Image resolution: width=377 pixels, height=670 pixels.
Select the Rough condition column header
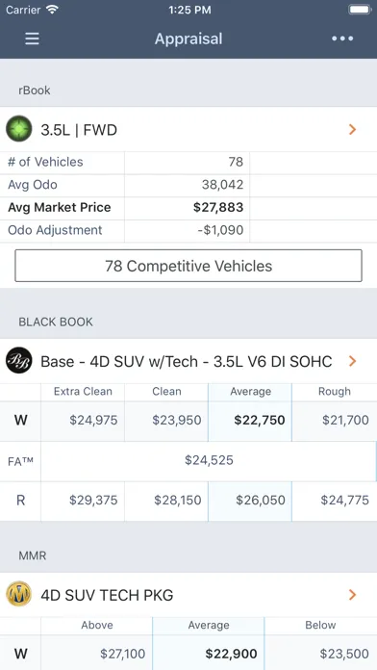tap(335, 392)
